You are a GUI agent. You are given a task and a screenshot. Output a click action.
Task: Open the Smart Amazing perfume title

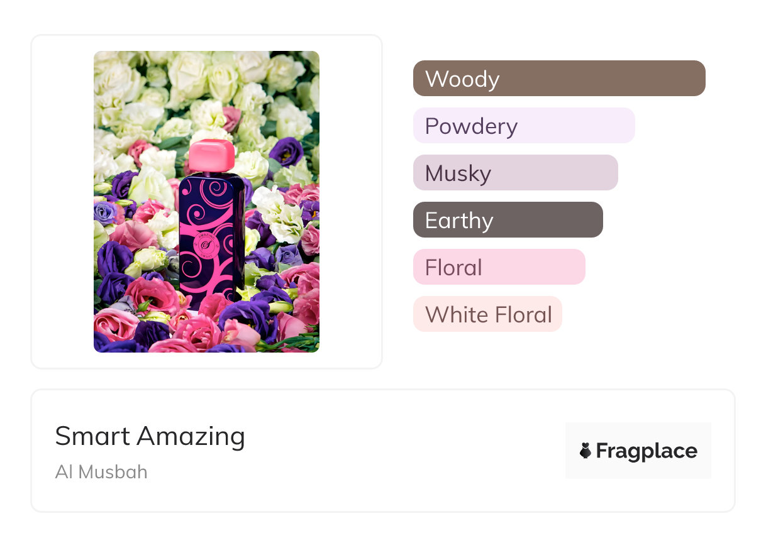[x=150, y=436]
